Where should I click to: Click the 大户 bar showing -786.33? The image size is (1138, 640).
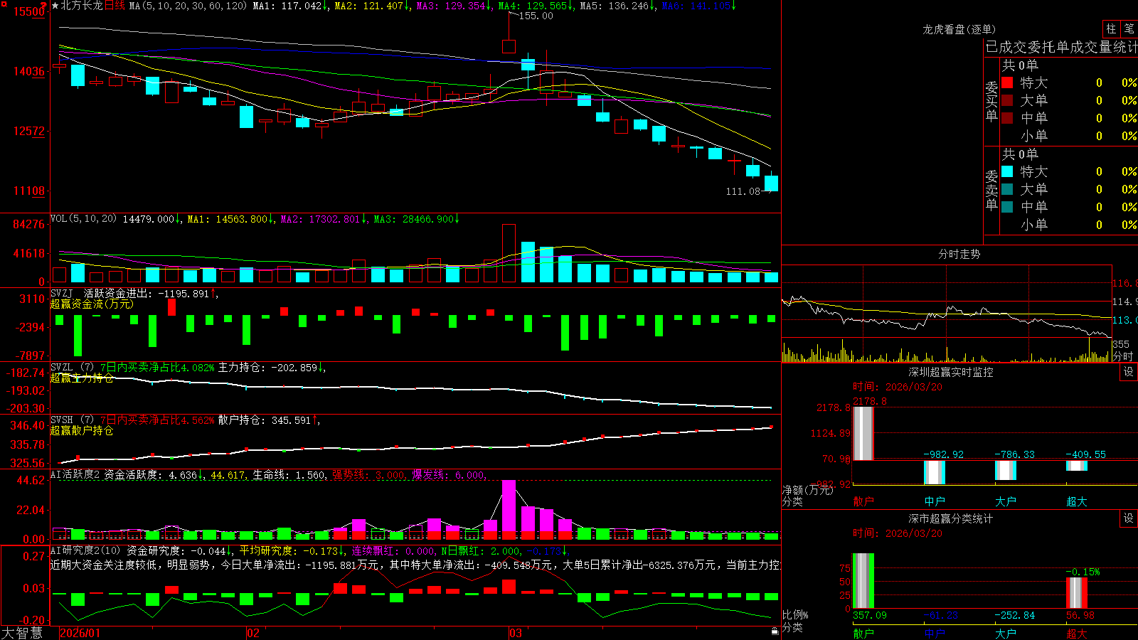tap(1006, 470)
